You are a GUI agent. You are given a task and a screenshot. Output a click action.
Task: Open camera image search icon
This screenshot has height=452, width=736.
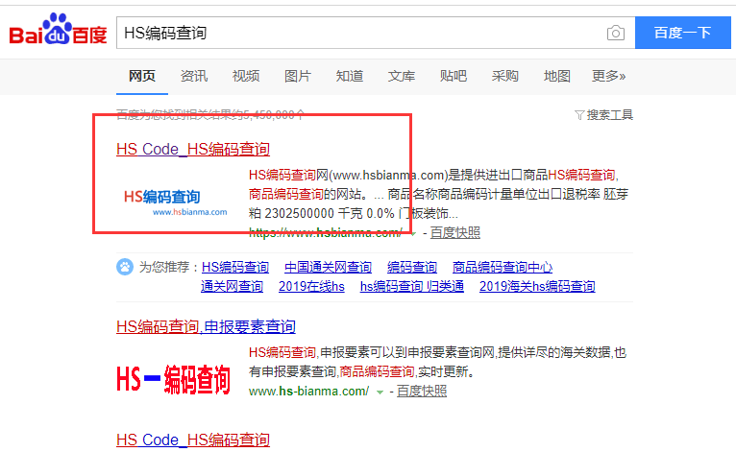pos(615,33)
